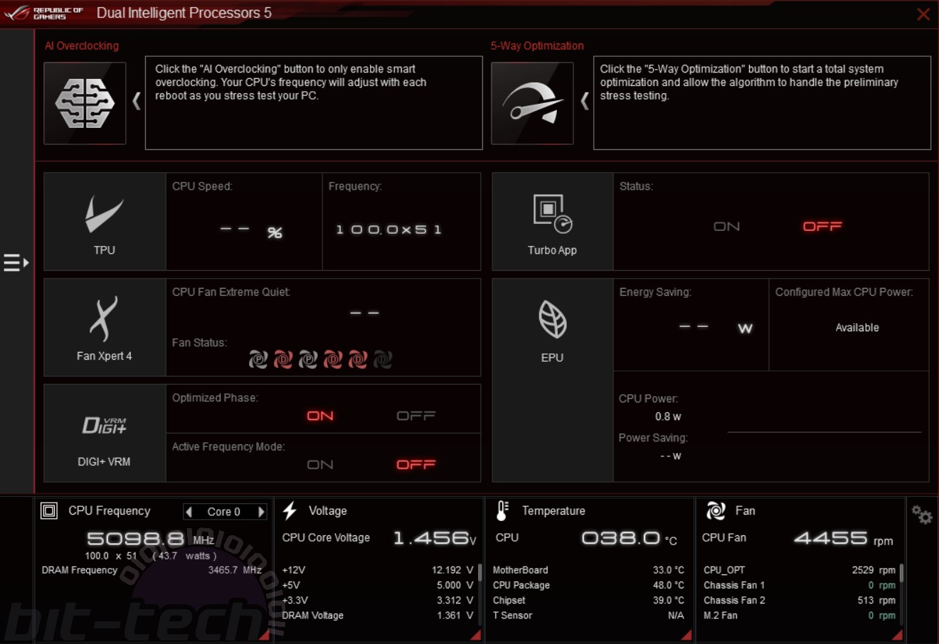Open the TPU panel icon
Screen dimensions: 939x644
[x=105, y=221]
